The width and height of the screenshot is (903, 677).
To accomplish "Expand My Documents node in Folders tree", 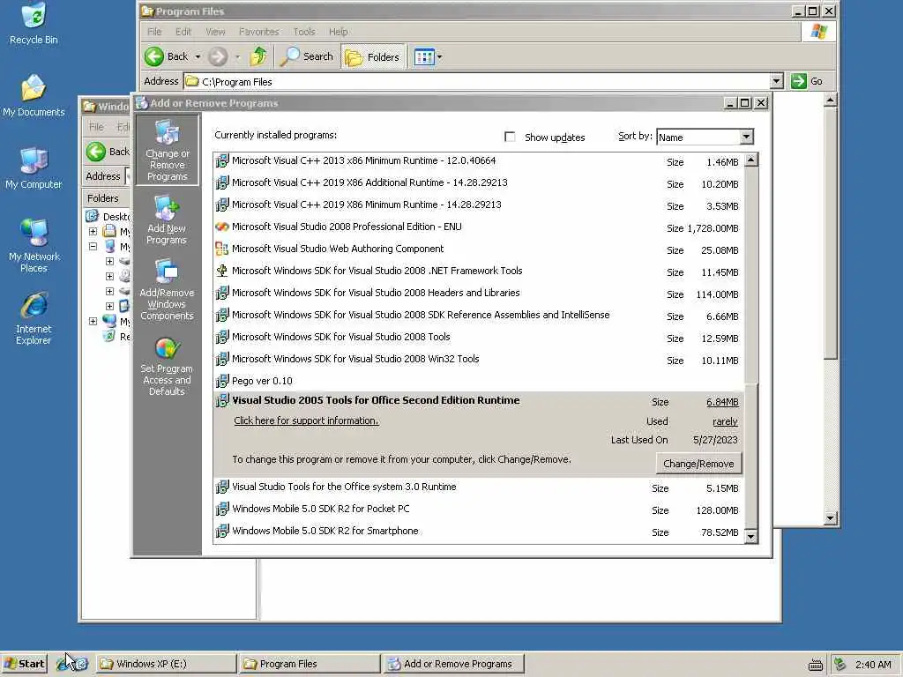I will [93, 232].
